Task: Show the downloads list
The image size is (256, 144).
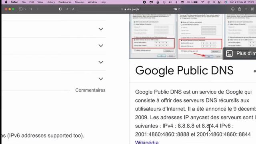Action: point(233,9)
